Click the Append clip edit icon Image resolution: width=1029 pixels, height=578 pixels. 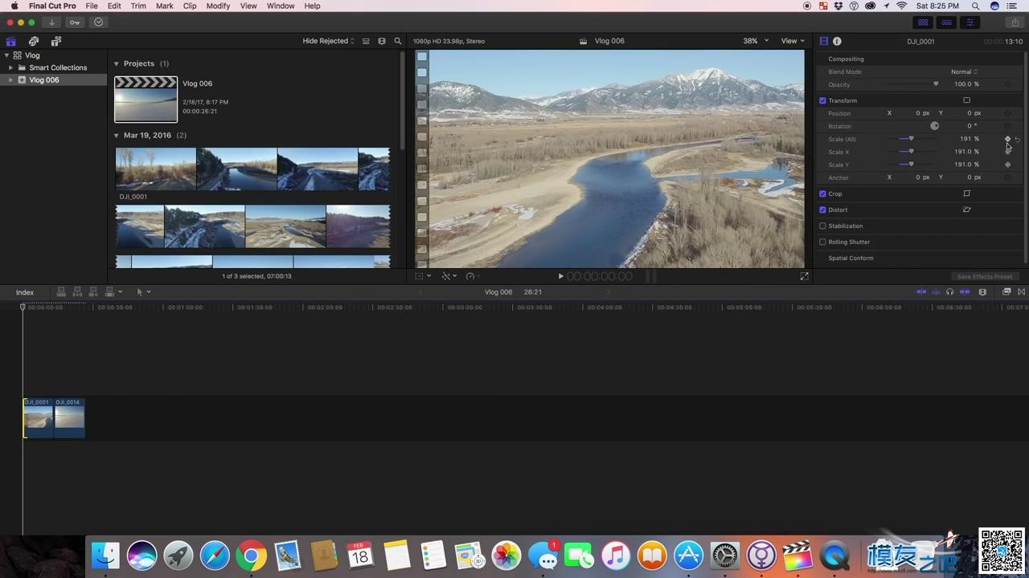93,292
